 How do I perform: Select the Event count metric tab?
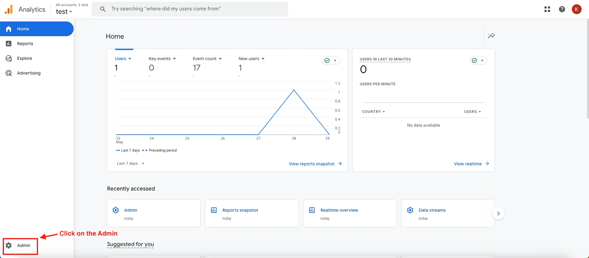point(207,59)
